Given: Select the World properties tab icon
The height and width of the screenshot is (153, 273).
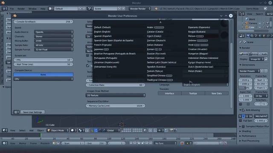Looking at the screenshot, I should coord(260,36).
